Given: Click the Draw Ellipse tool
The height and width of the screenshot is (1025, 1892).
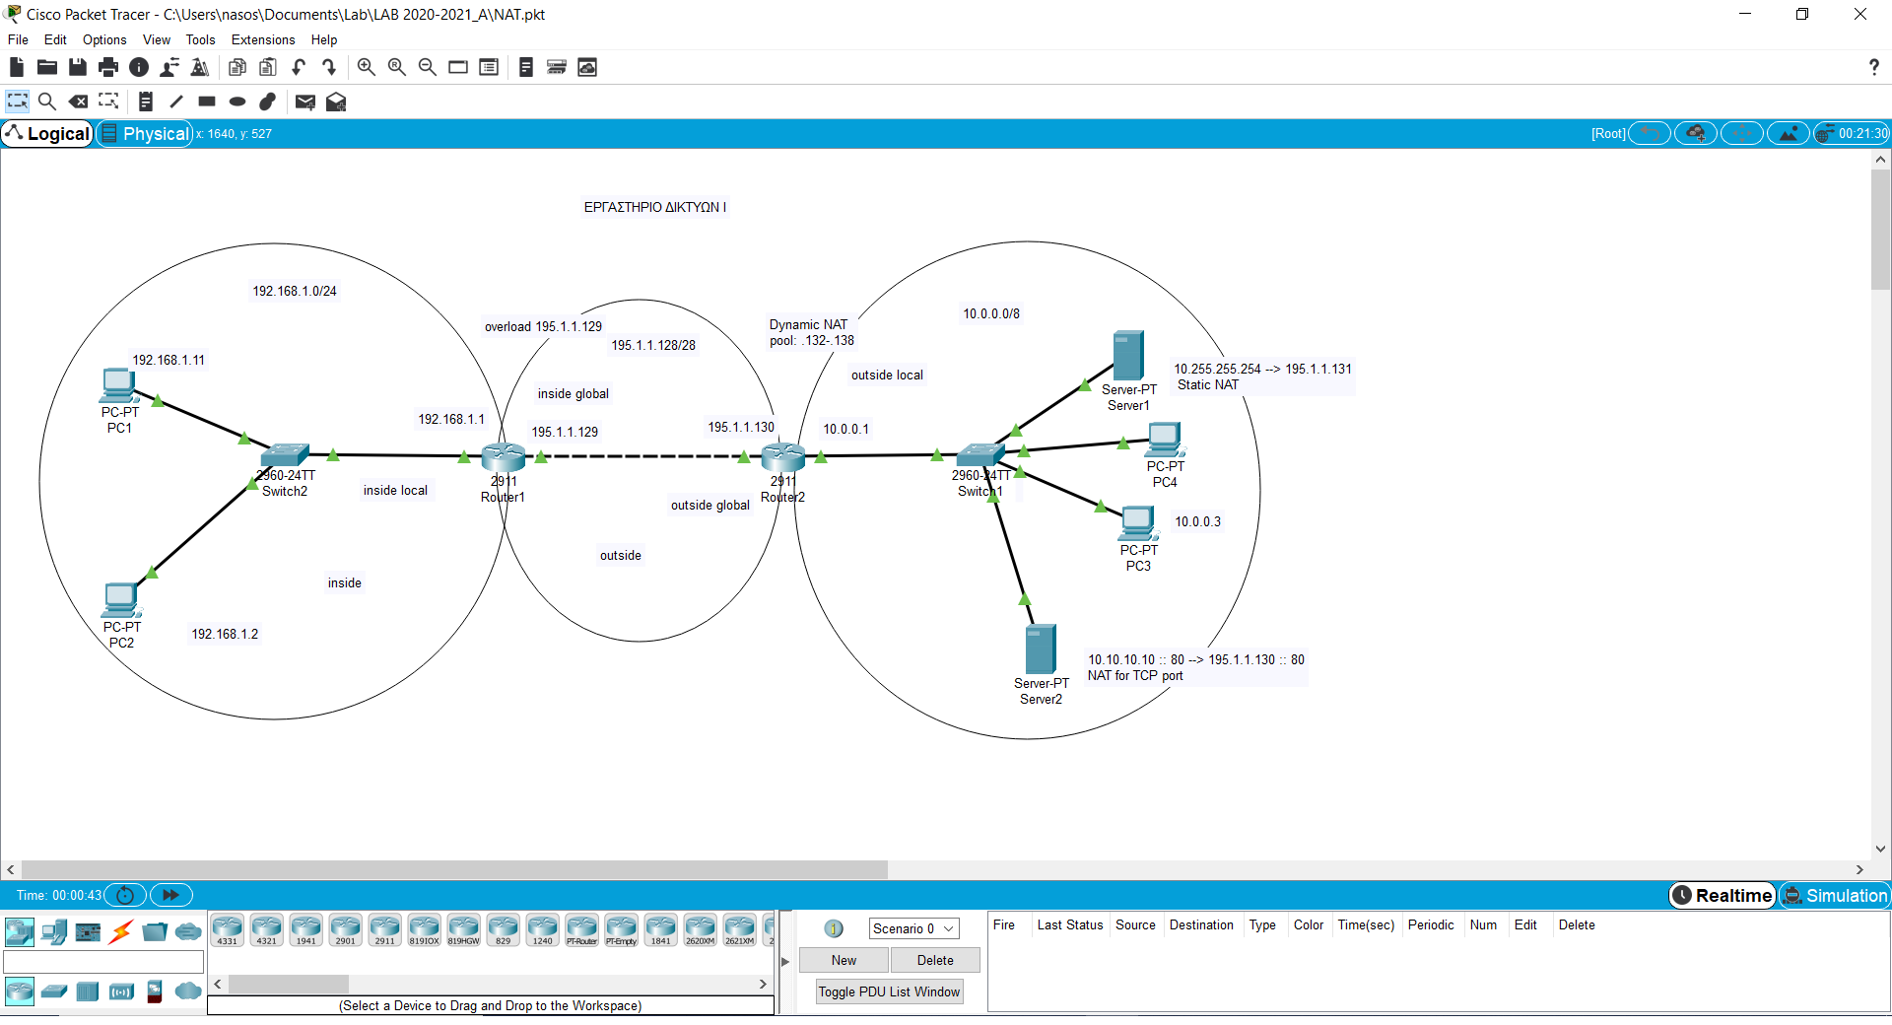Looking at the screenshot, I should pyautogui.click(x=237, y=102).
